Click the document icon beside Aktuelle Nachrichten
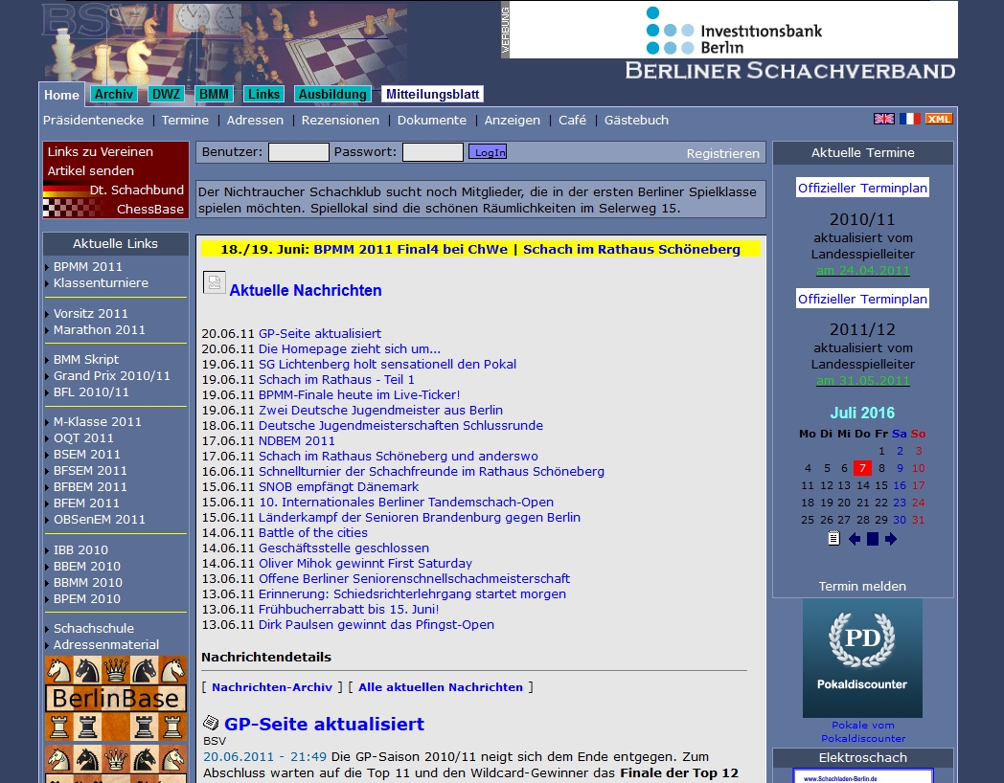 pos(214,283)
